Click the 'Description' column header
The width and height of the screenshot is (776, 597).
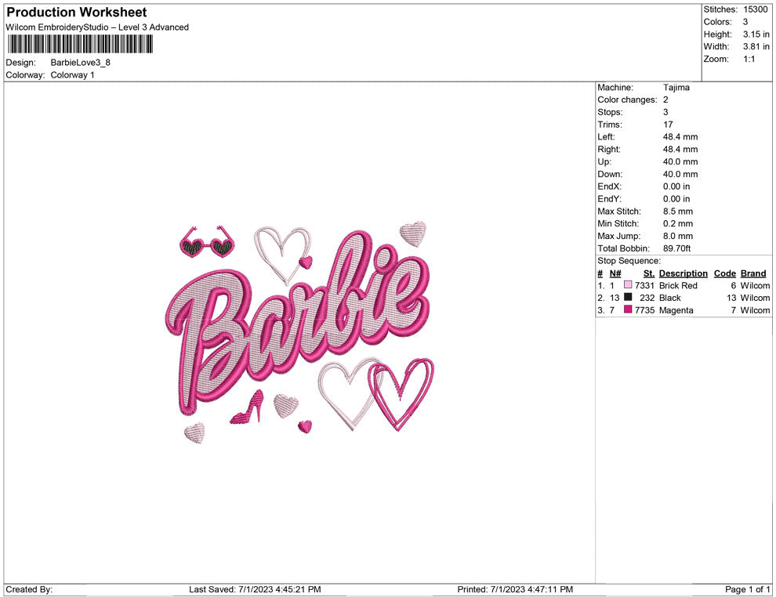click(x=684, y=273)
